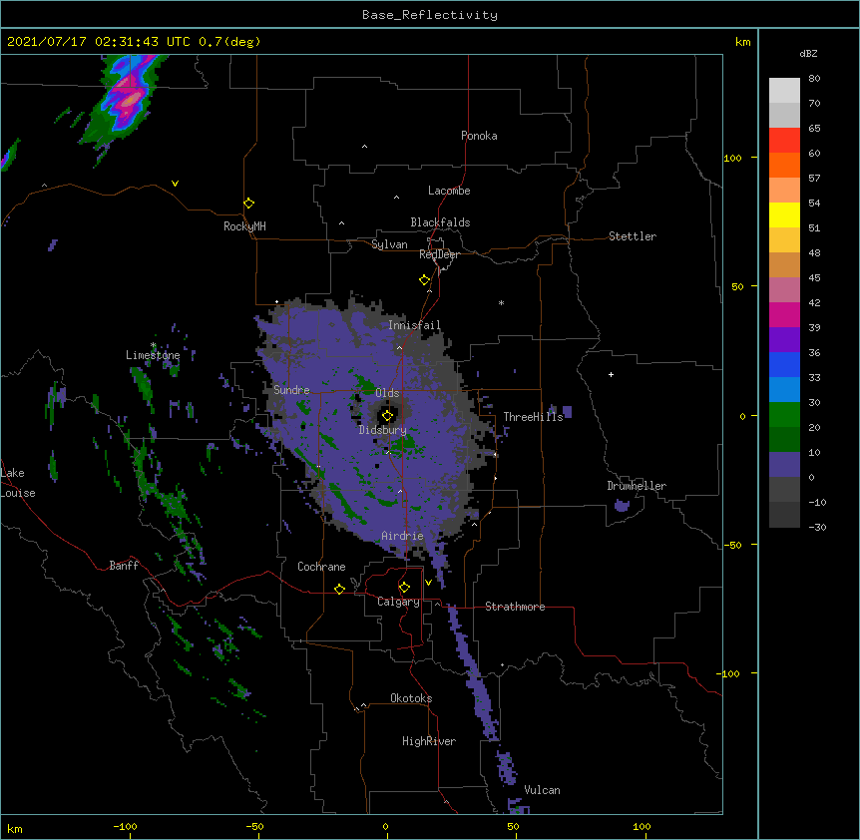The height and width of the screenshot is (840, 860).
Task: Click the yellow v marker east of Calgary diamond
Action: pyautogui.click(x=428, y=583)
